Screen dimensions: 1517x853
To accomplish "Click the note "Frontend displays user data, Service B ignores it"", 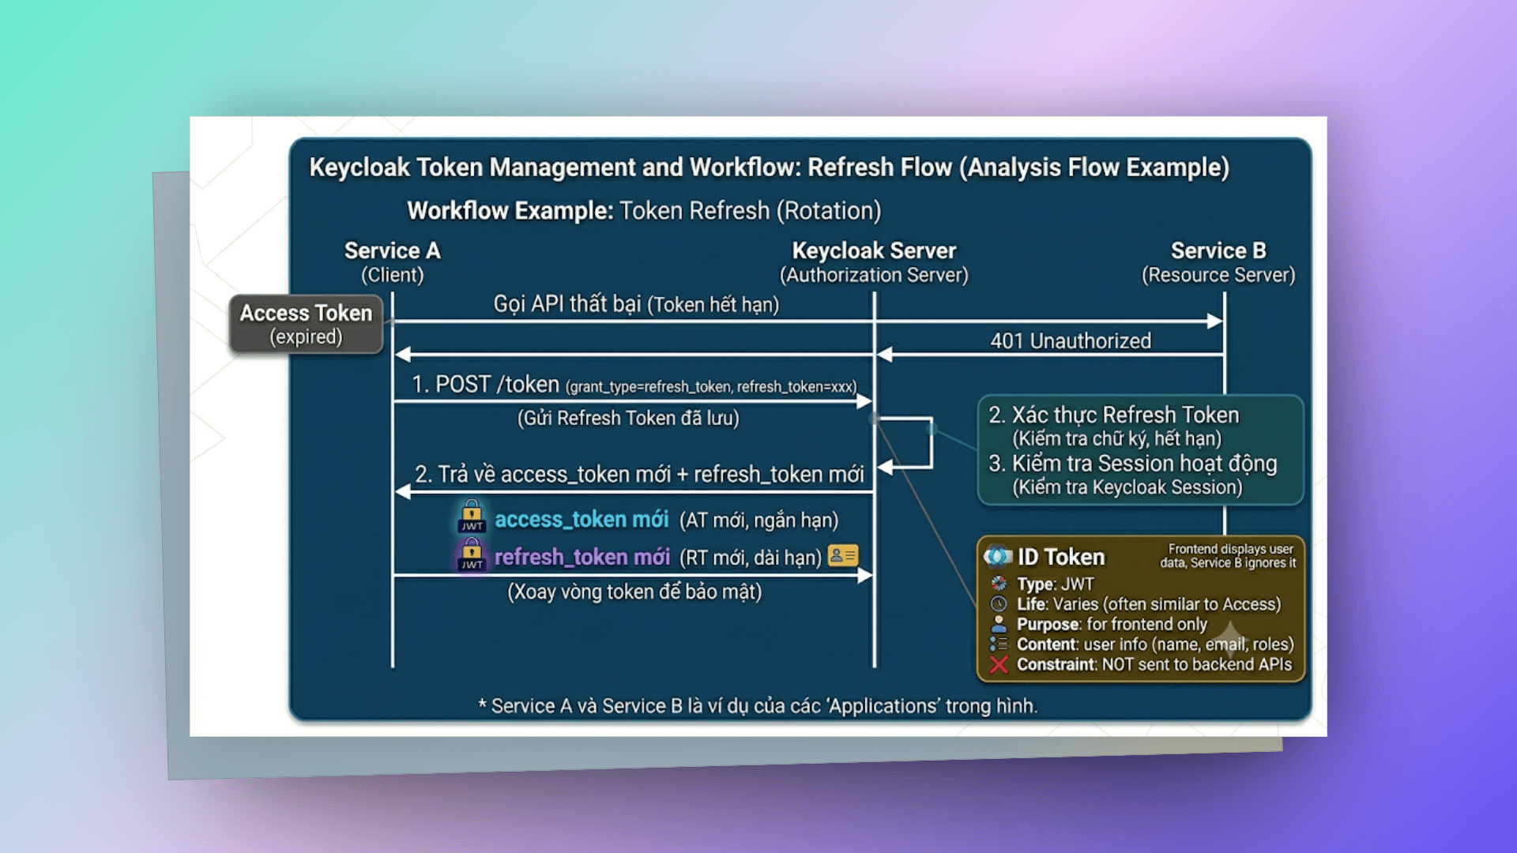I will pos(1228,556).
